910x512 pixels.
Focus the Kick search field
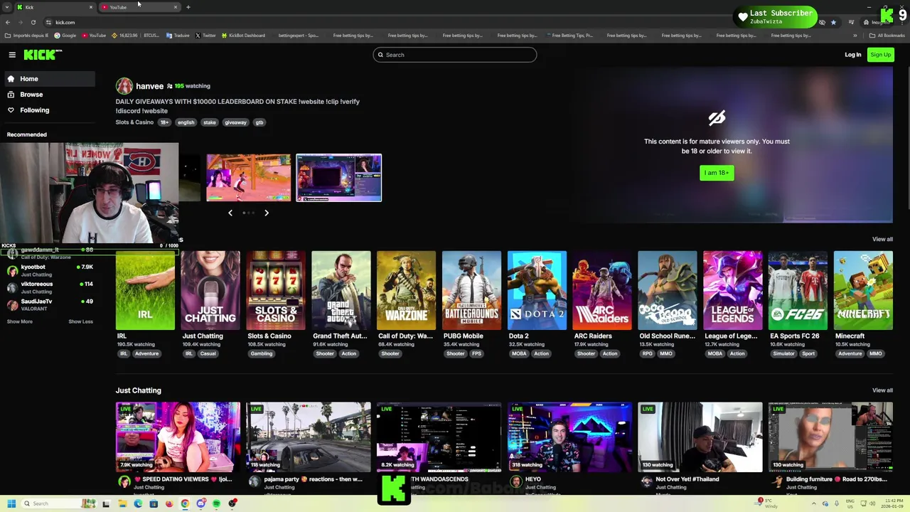[455, 55]
